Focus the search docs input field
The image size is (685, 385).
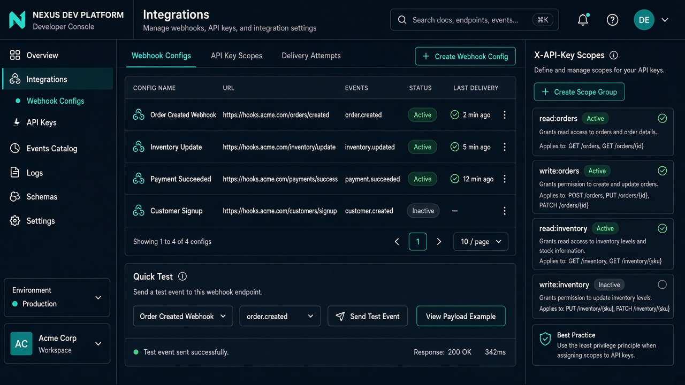point(474,20)
